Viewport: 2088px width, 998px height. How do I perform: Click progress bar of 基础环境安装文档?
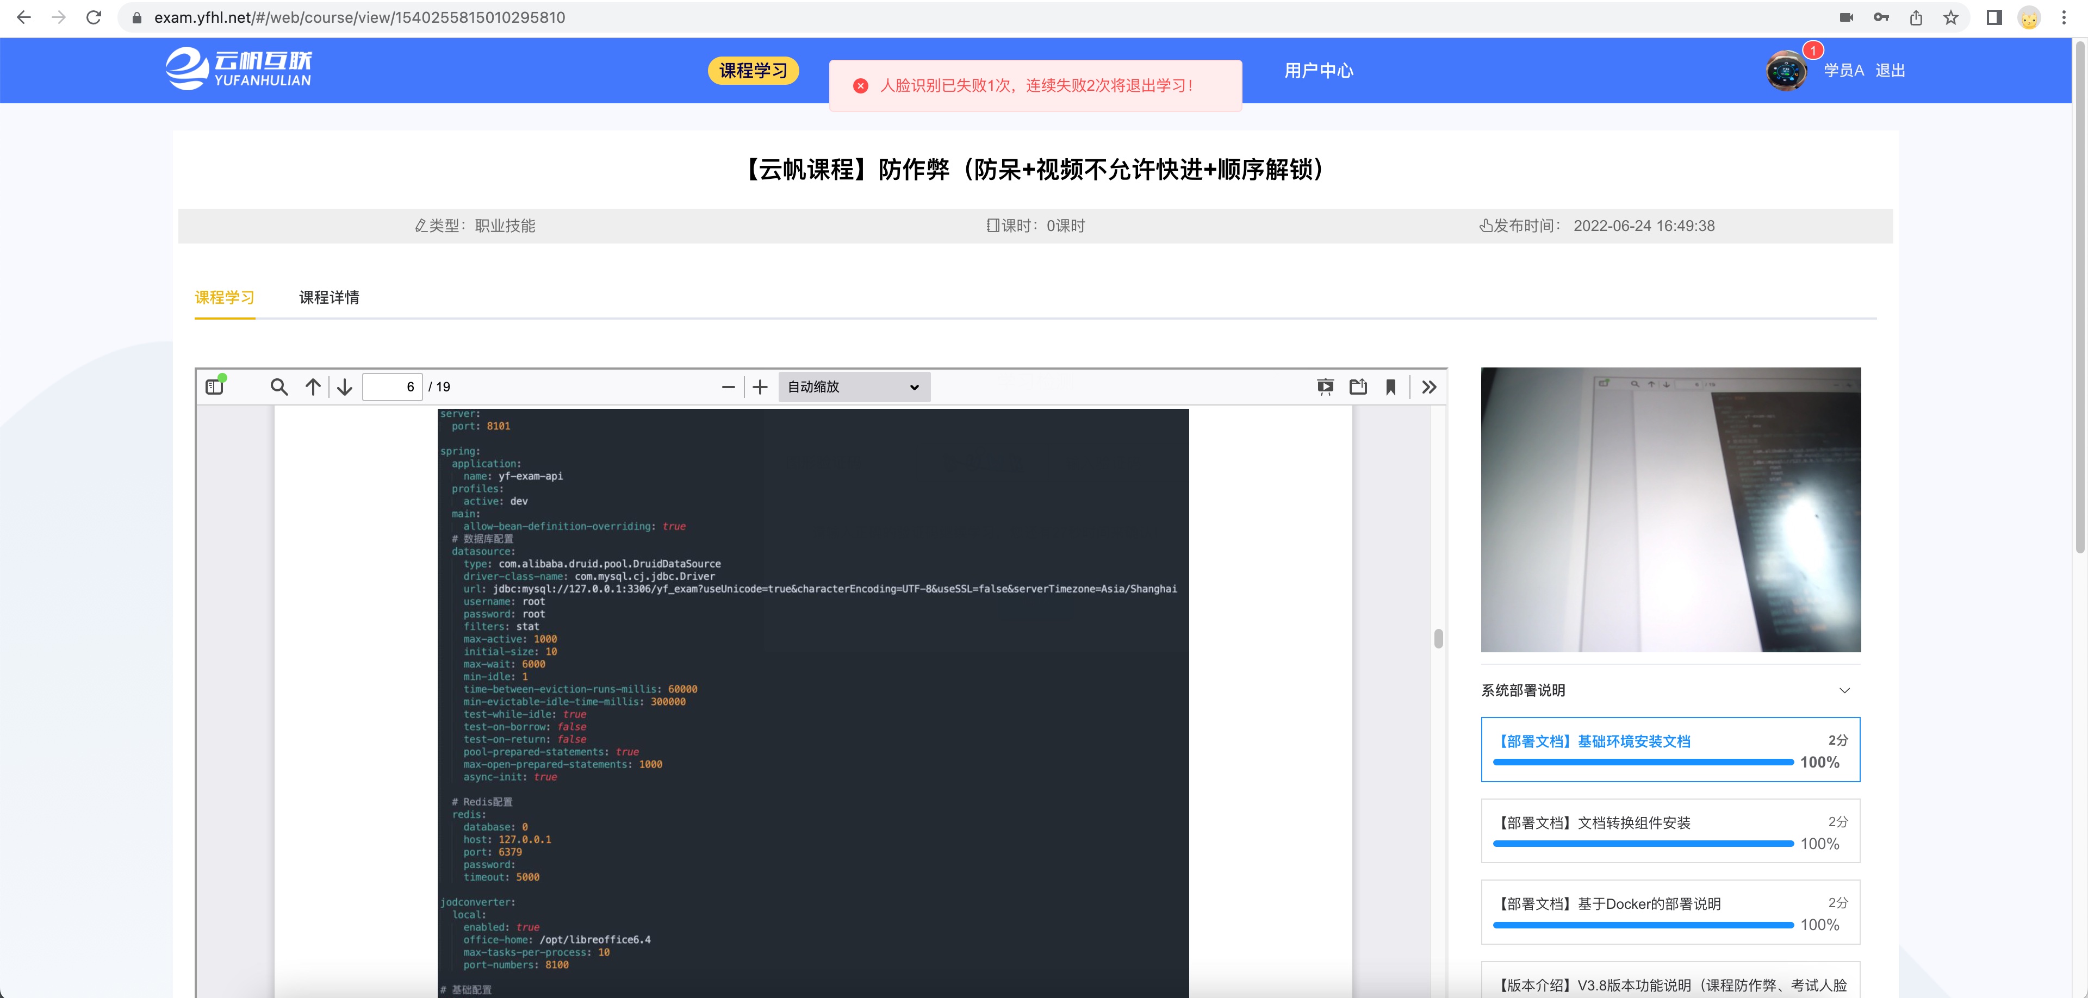[x=1643, y=762]
